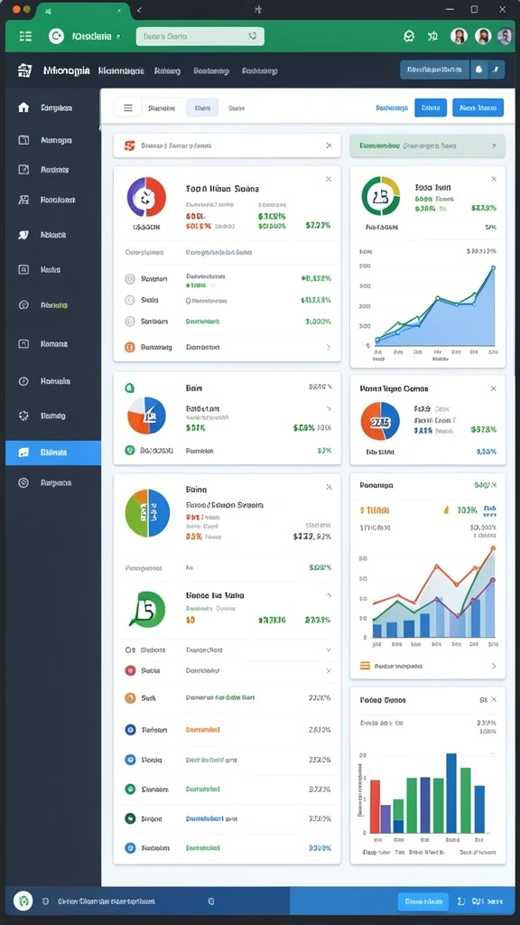This screenshot has height=925, width=520.
Task: Open the Home icon item in the sidebar
Action: pos(23,107)
